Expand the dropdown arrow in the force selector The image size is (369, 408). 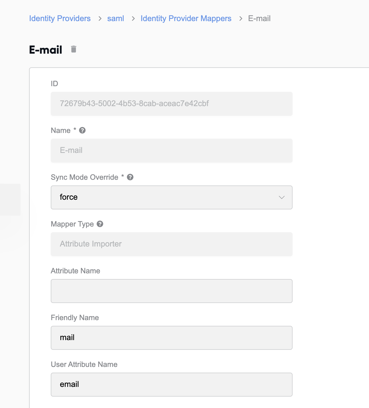[282, 197]
